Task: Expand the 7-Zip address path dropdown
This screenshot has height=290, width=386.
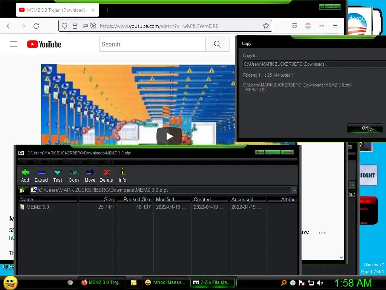Action: point(295,190)
